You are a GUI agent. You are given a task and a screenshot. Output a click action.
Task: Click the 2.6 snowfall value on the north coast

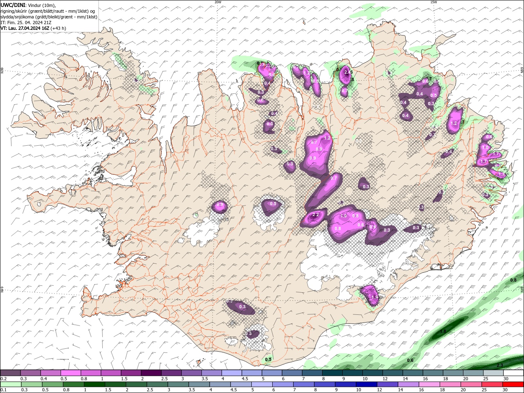point(348,72)
